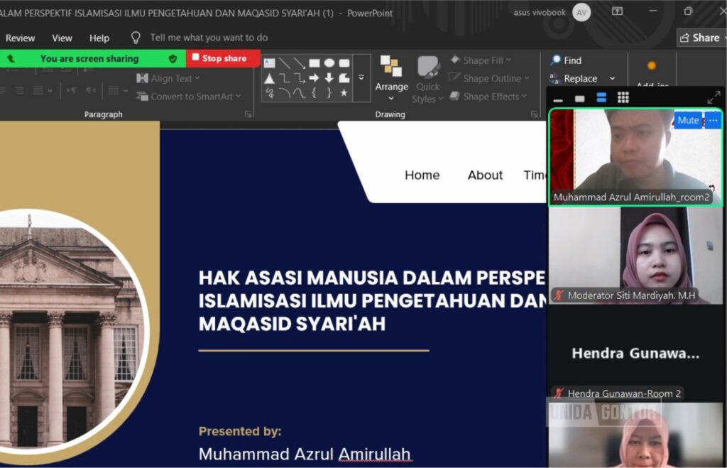Select the Right Arrow block shape
The image size is (727, 468).
[315, 78]
